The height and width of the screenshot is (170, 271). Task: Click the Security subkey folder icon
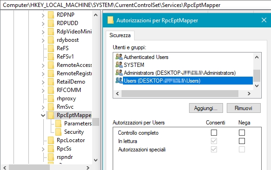click(x=58, y=132)
